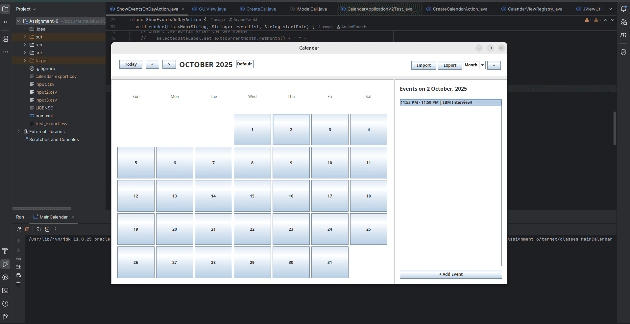Open the Problems tool window
The width and height of the screenshot is (630, 324).
pos(5,304)
